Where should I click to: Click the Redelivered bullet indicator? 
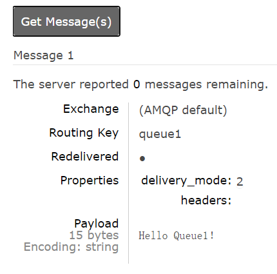click(142, 159)
